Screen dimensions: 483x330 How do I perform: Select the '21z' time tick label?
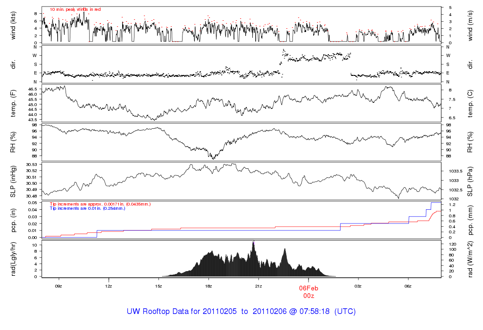coord(258,286)
